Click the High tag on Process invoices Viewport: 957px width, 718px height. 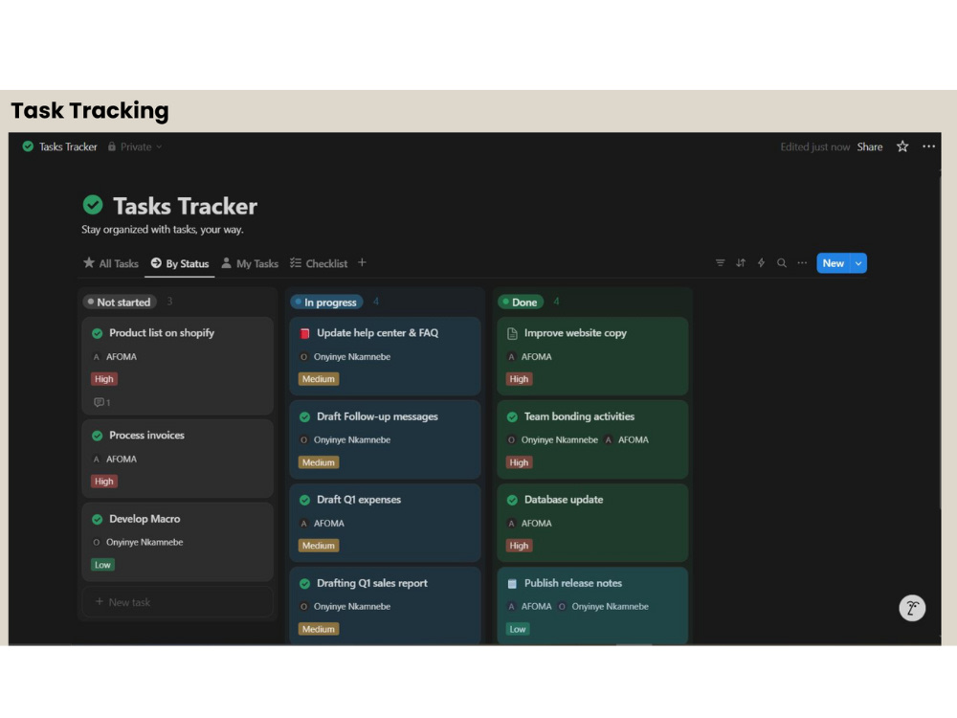click(103, 482)
